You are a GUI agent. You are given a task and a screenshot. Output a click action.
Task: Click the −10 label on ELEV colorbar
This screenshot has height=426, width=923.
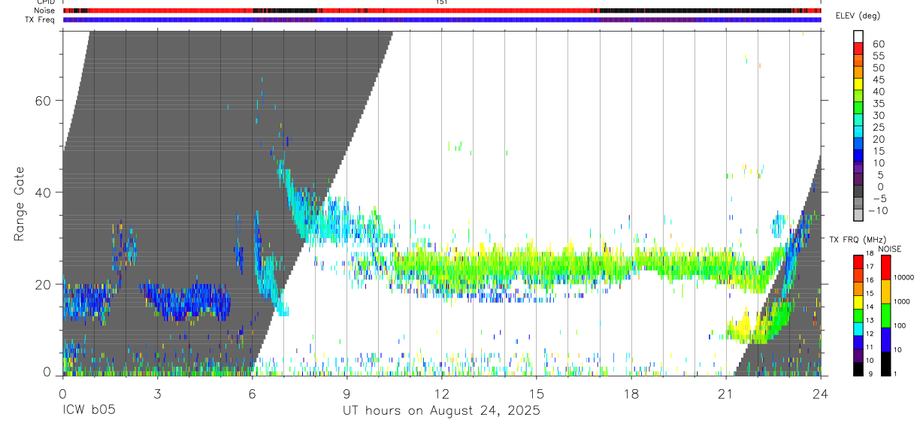coord(876,210)
